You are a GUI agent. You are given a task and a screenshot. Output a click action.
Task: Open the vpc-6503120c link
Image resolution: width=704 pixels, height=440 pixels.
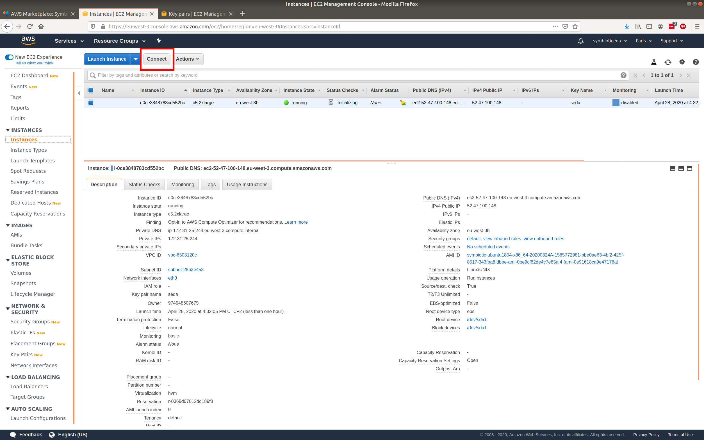click(182, 255)
